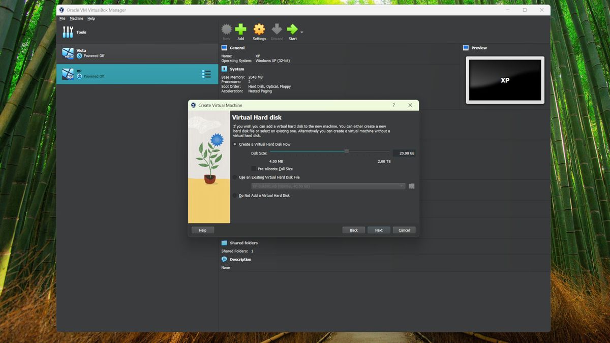Open the XP machine hamburger menu icon
This screenshot has height=343, width=610.
pos(206,74)
